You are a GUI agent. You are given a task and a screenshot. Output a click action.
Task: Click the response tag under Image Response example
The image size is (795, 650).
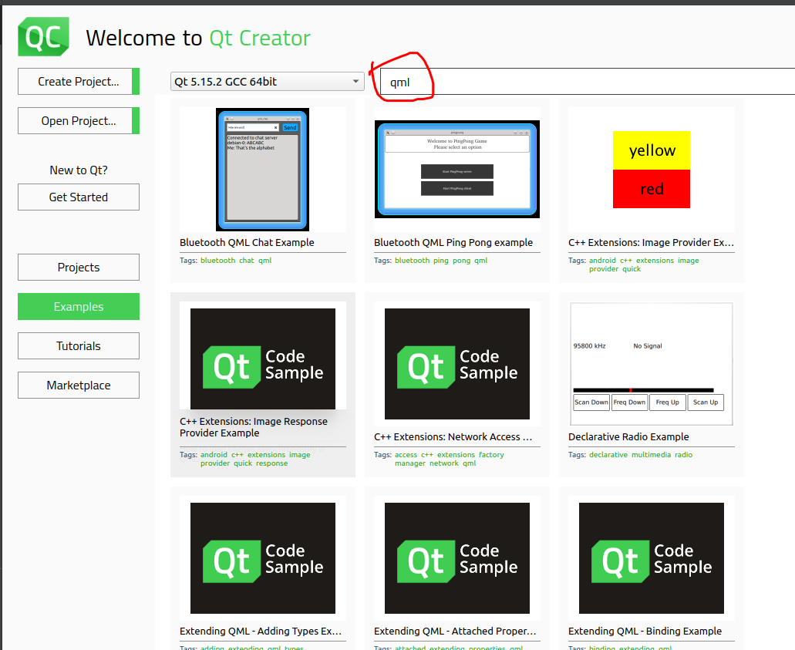(271, 463)
